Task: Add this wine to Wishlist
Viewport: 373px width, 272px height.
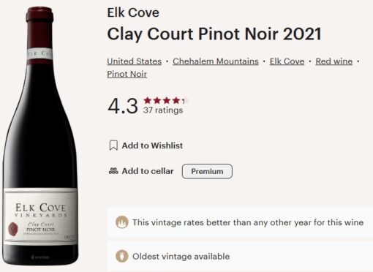Action: [152, 146]
